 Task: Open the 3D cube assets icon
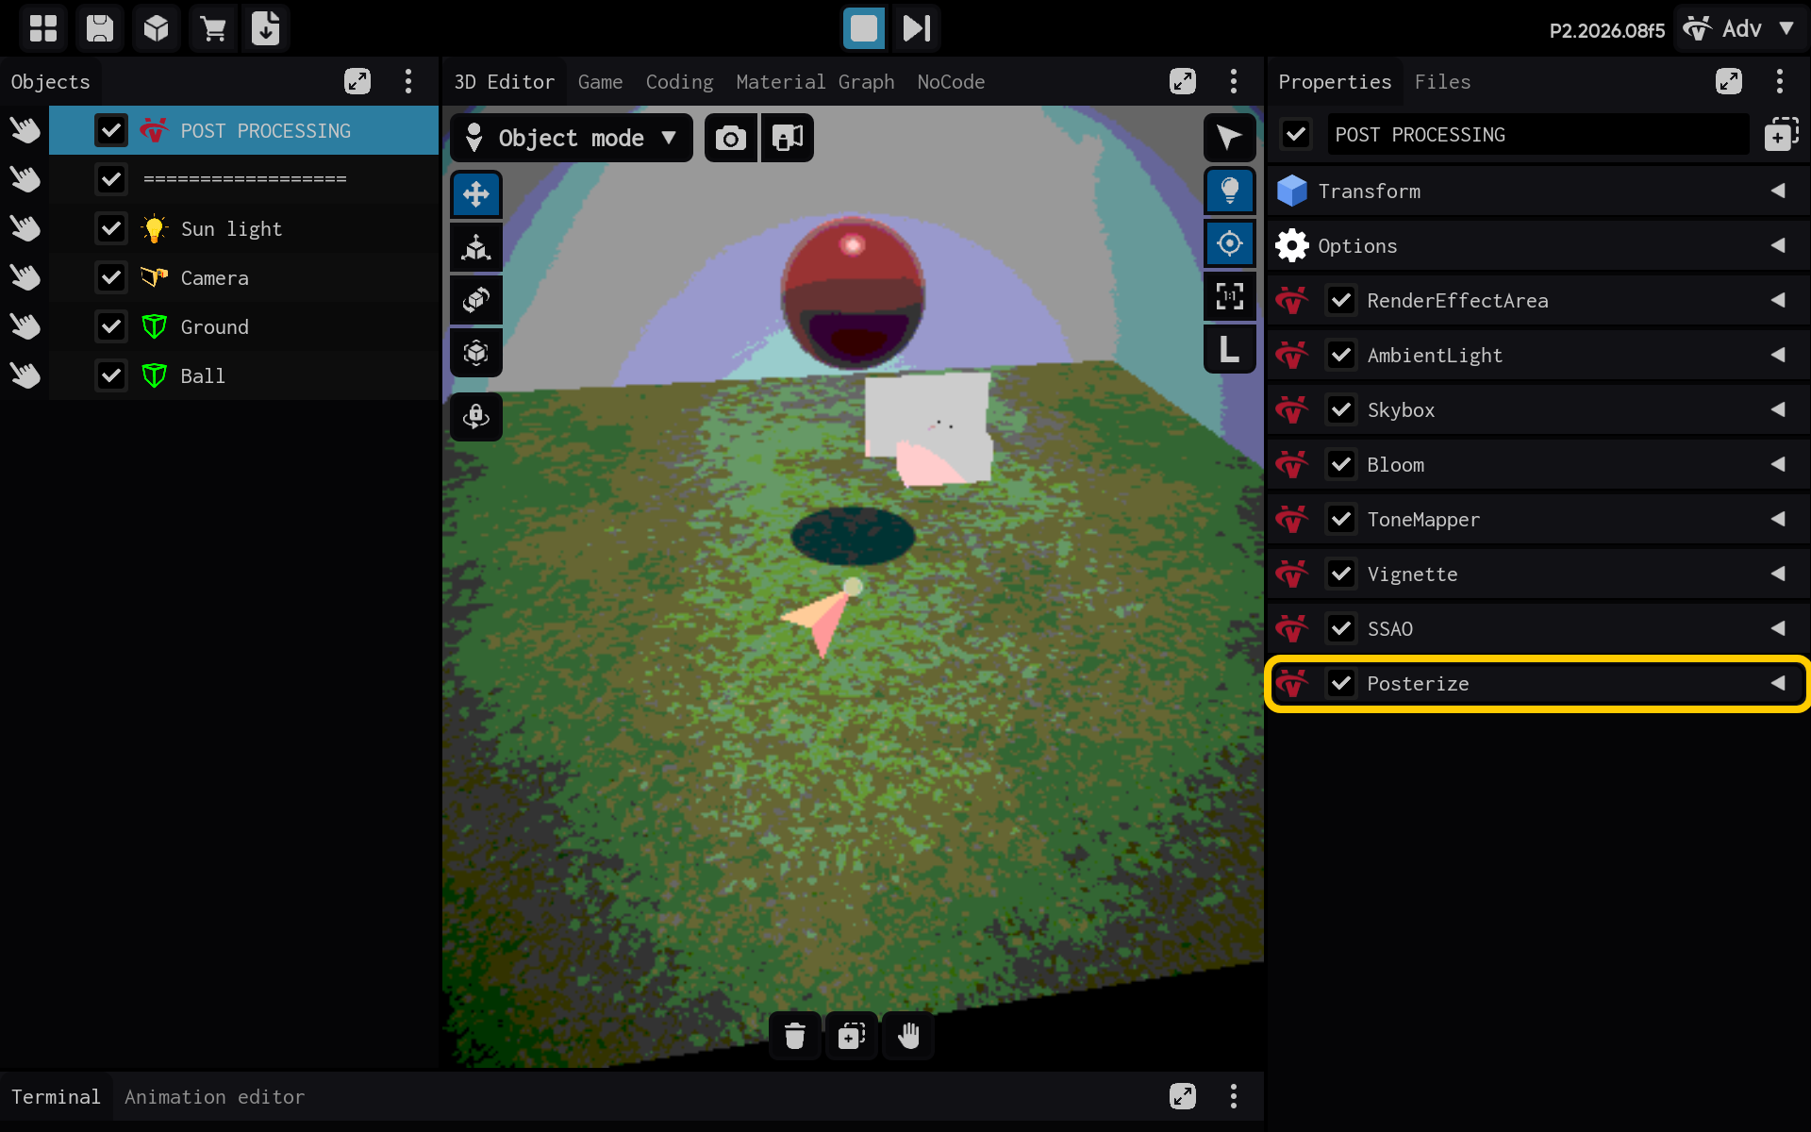point(157,28)
